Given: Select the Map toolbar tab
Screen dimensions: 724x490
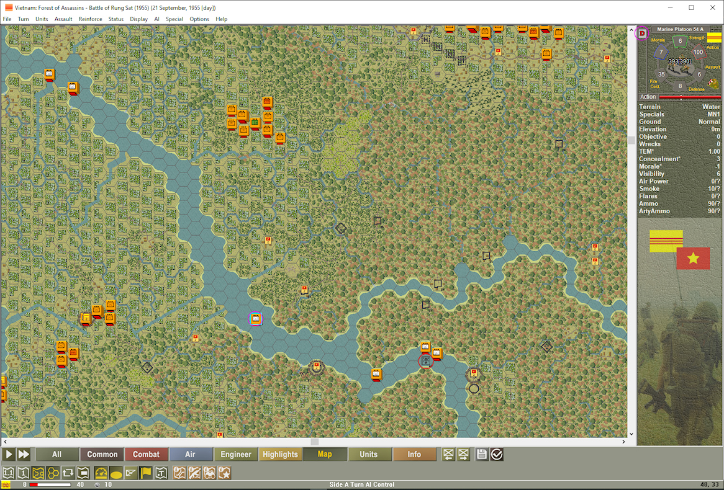Looking at the screenshot, I should pyautogui.click(x=325, y=455).
